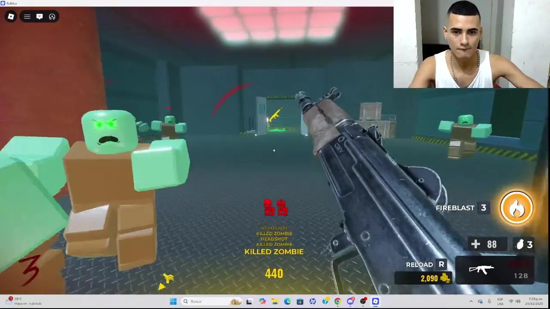Open Microsoft Store from taskbar

(300, 301)
